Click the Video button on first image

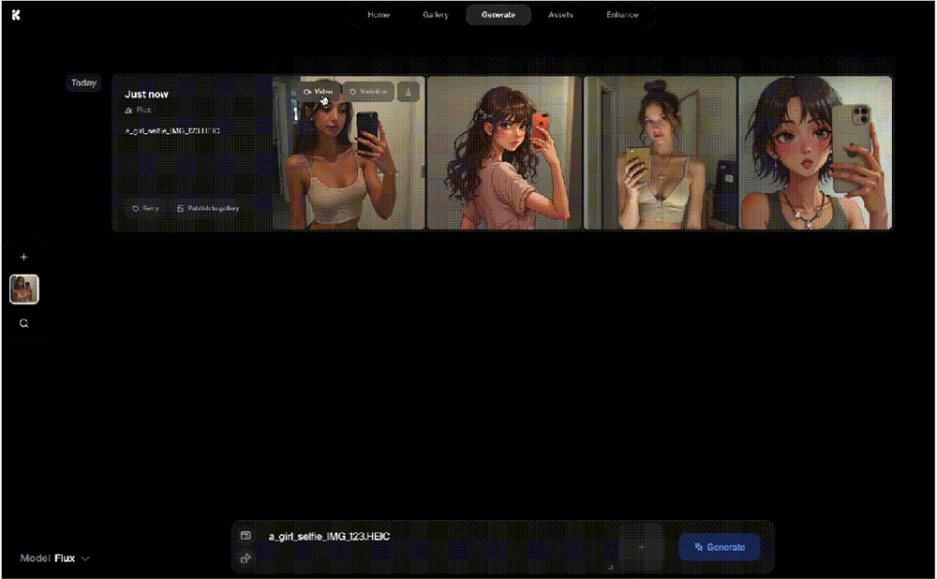(x=318, y=92)
